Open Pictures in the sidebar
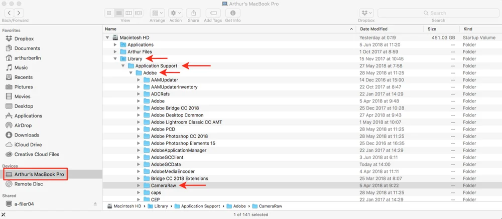The width and height of the screenshot is (502, 219). (24, 86)
